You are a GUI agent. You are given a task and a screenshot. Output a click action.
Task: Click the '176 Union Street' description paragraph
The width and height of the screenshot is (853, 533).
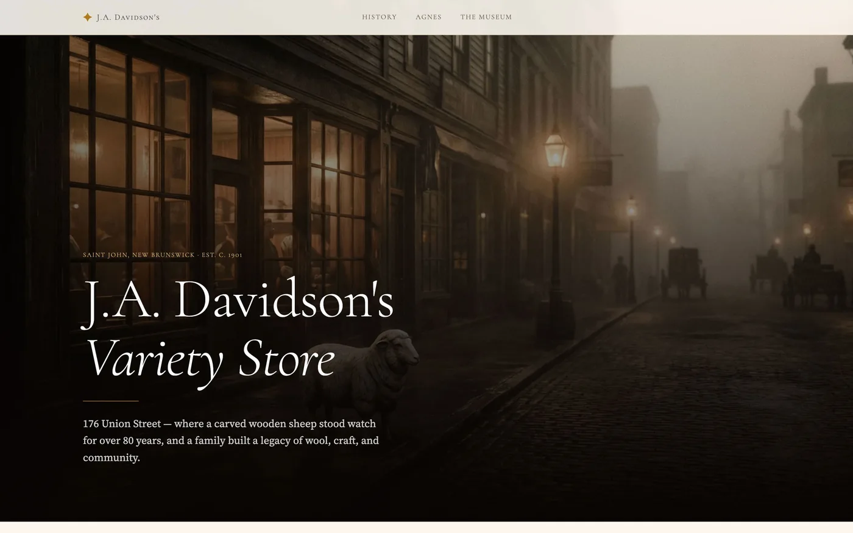click(231, 440)
